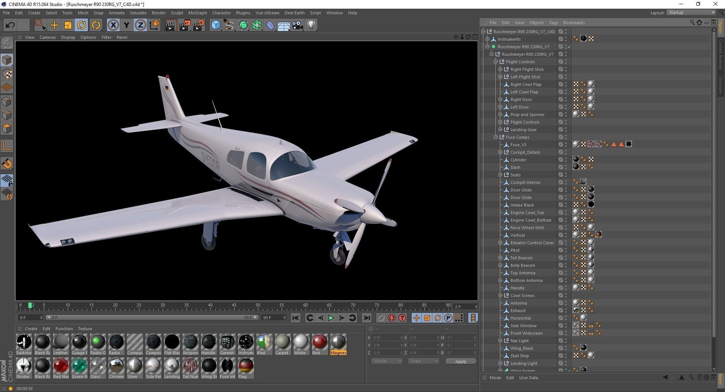Collapse the Fuse Comps group
Viewport: 725px width, 392px height.
pos(496,137)
